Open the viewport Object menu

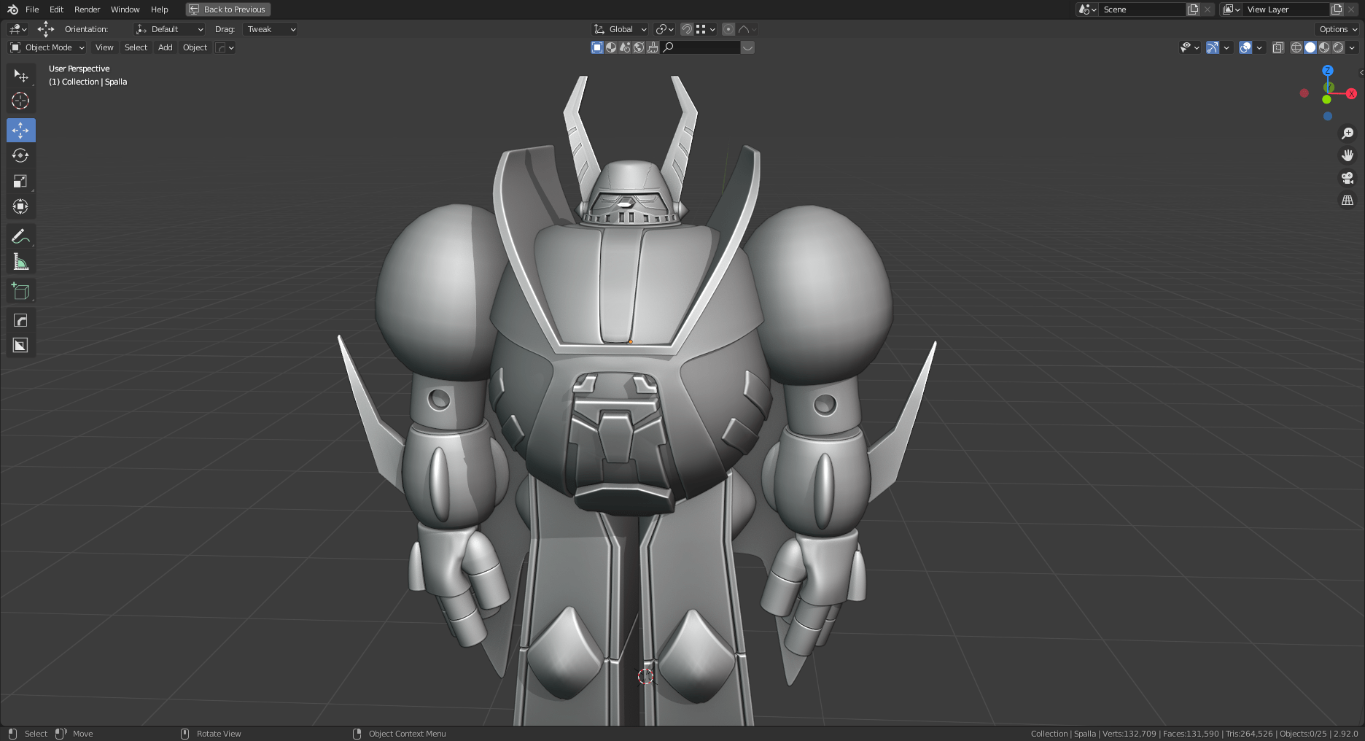click(x=195, y=47)
